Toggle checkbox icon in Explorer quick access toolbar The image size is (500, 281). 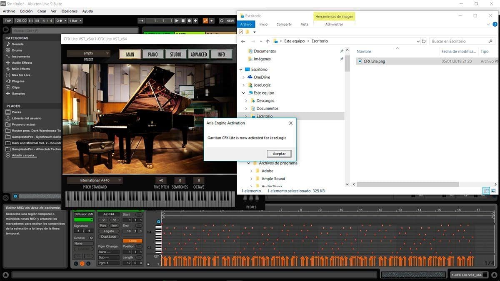(241, 32)
